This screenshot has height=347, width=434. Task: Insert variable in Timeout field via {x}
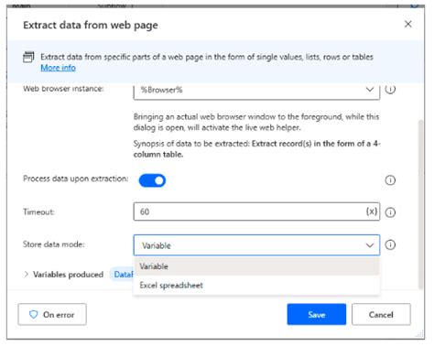pyautogui.click(x=372, y=211)
